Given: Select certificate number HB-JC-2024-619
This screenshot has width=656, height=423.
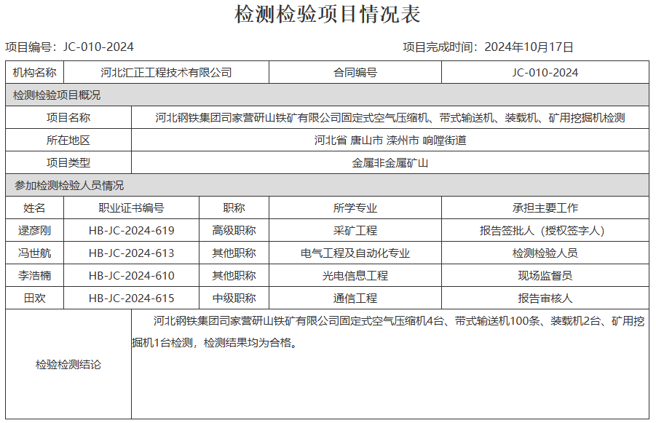Looking at the screenshot, I should point(131,231).
